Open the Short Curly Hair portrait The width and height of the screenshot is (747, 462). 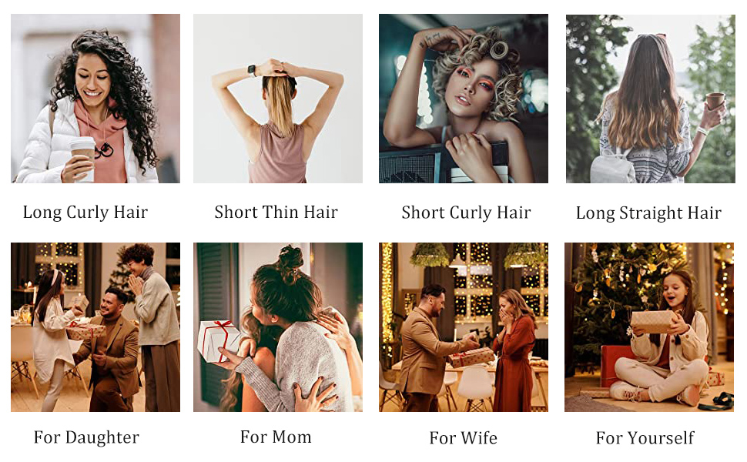point(464,99)
